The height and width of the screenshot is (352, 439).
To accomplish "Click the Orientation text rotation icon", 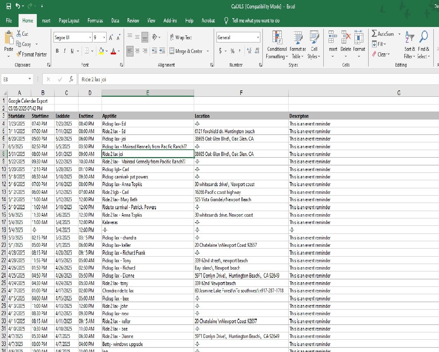I will click(x=155, y=37).
